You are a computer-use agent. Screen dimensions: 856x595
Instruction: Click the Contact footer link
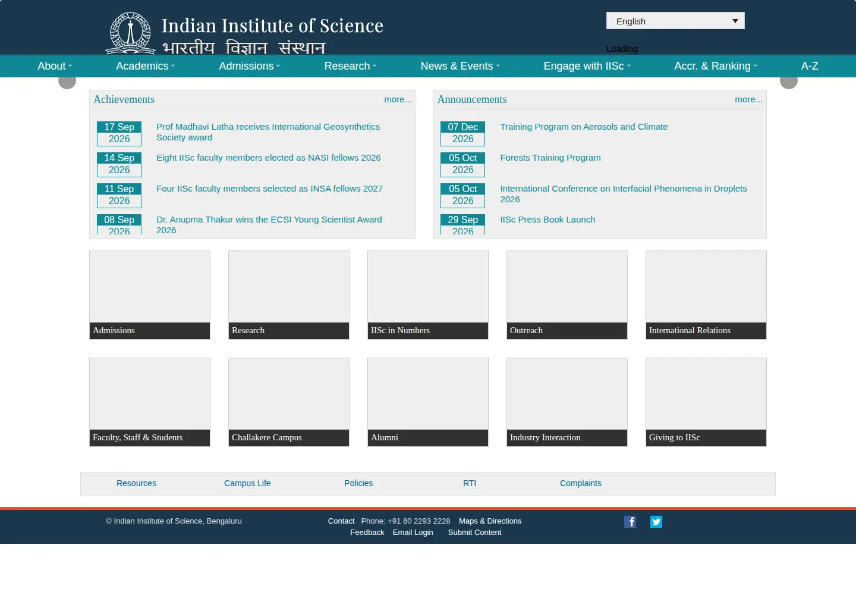[341, 521]
